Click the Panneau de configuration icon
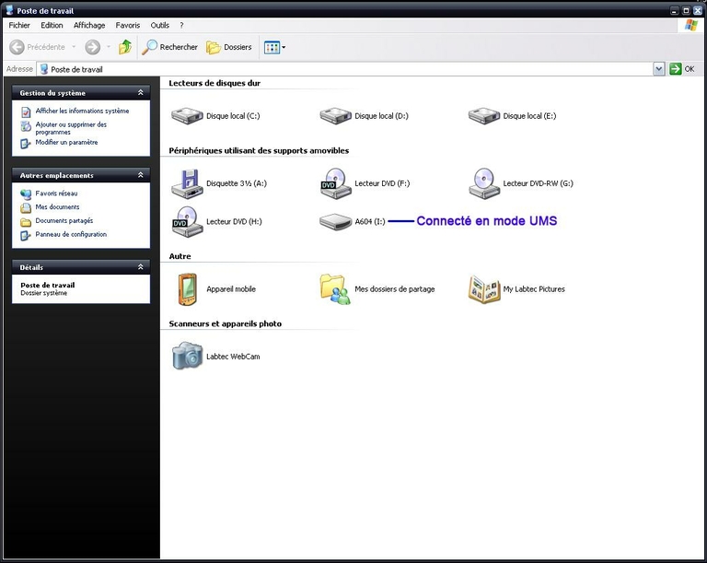Screen dimensions: 707x563 tap(26, 235)
